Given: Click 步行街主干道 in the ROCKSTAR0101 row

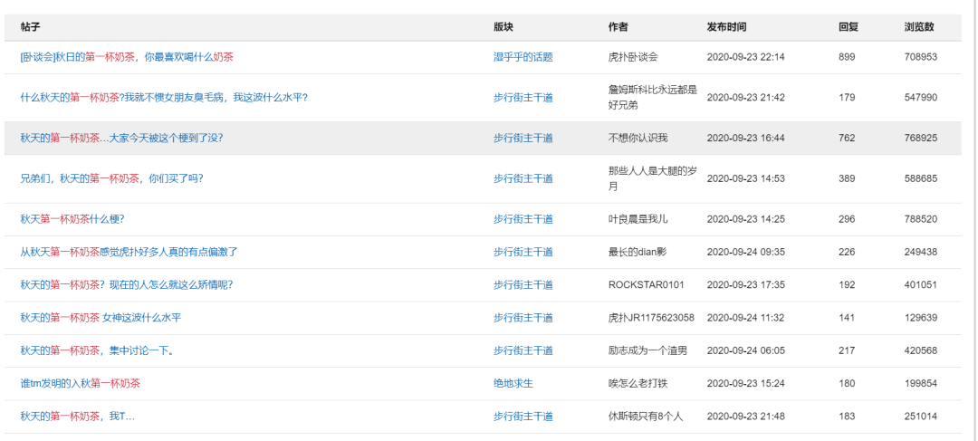Looking at the screenshot, I should click(523, 284).
